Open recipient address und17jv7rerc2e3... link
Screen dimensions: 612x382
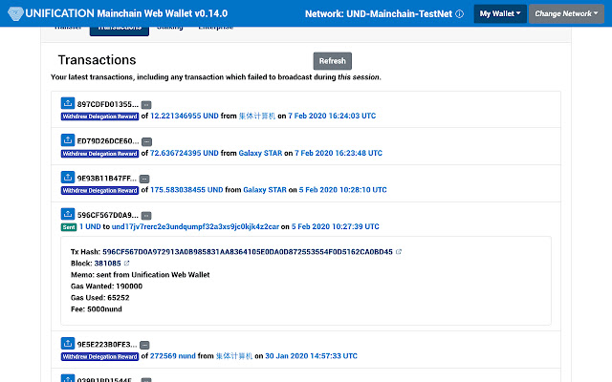coord(195,226)
